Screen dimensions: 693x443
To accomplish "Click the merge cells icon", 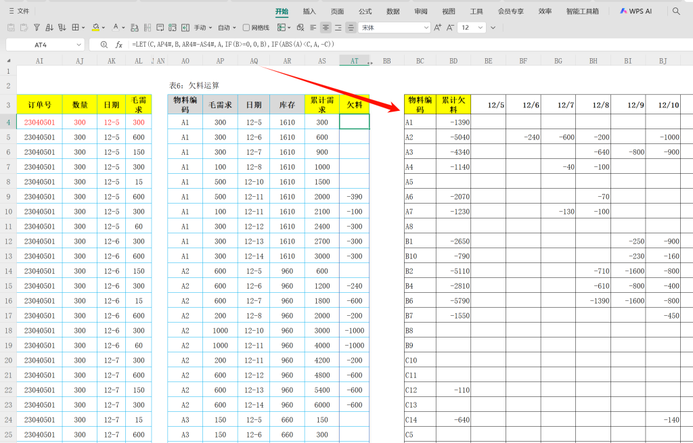I will (x=173, y=27).
